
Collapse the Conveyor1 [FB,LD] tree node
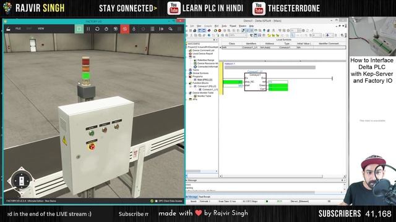(191, 86)
